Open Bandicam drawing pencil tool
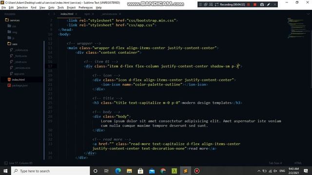 coord(269,4)
